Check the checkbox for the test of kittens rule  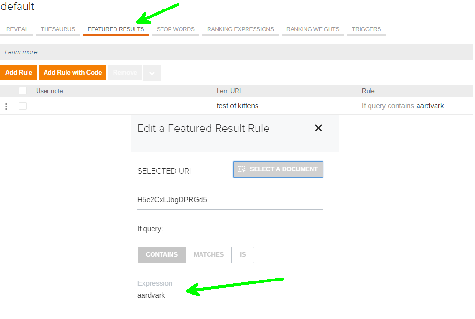pos(23,106)
